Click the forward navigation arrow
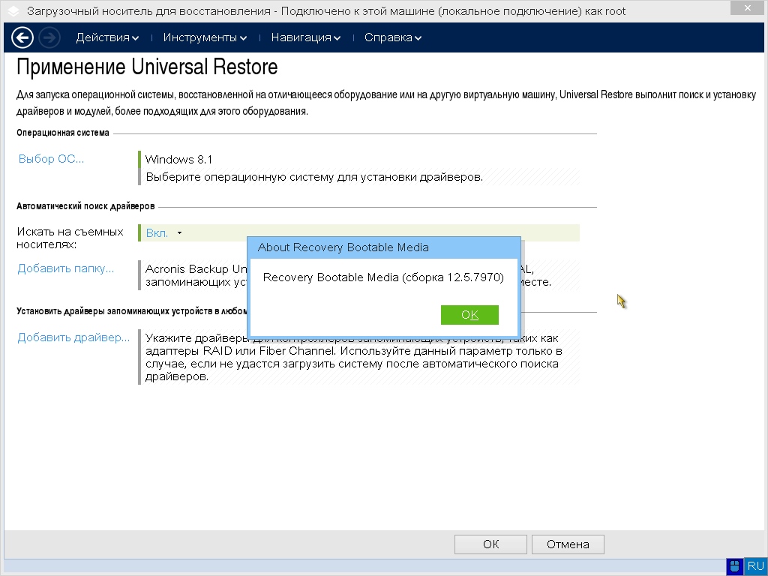The image size is (768, 576). tap(48, 37)
